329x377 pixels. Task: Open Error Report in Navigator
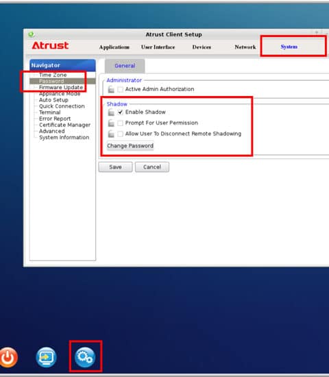click(55, 119)
